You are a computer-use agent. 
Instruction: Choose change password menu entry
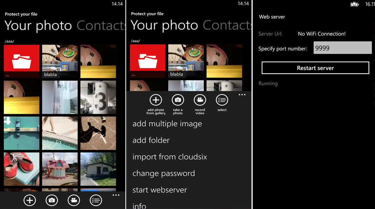[164, 173]
